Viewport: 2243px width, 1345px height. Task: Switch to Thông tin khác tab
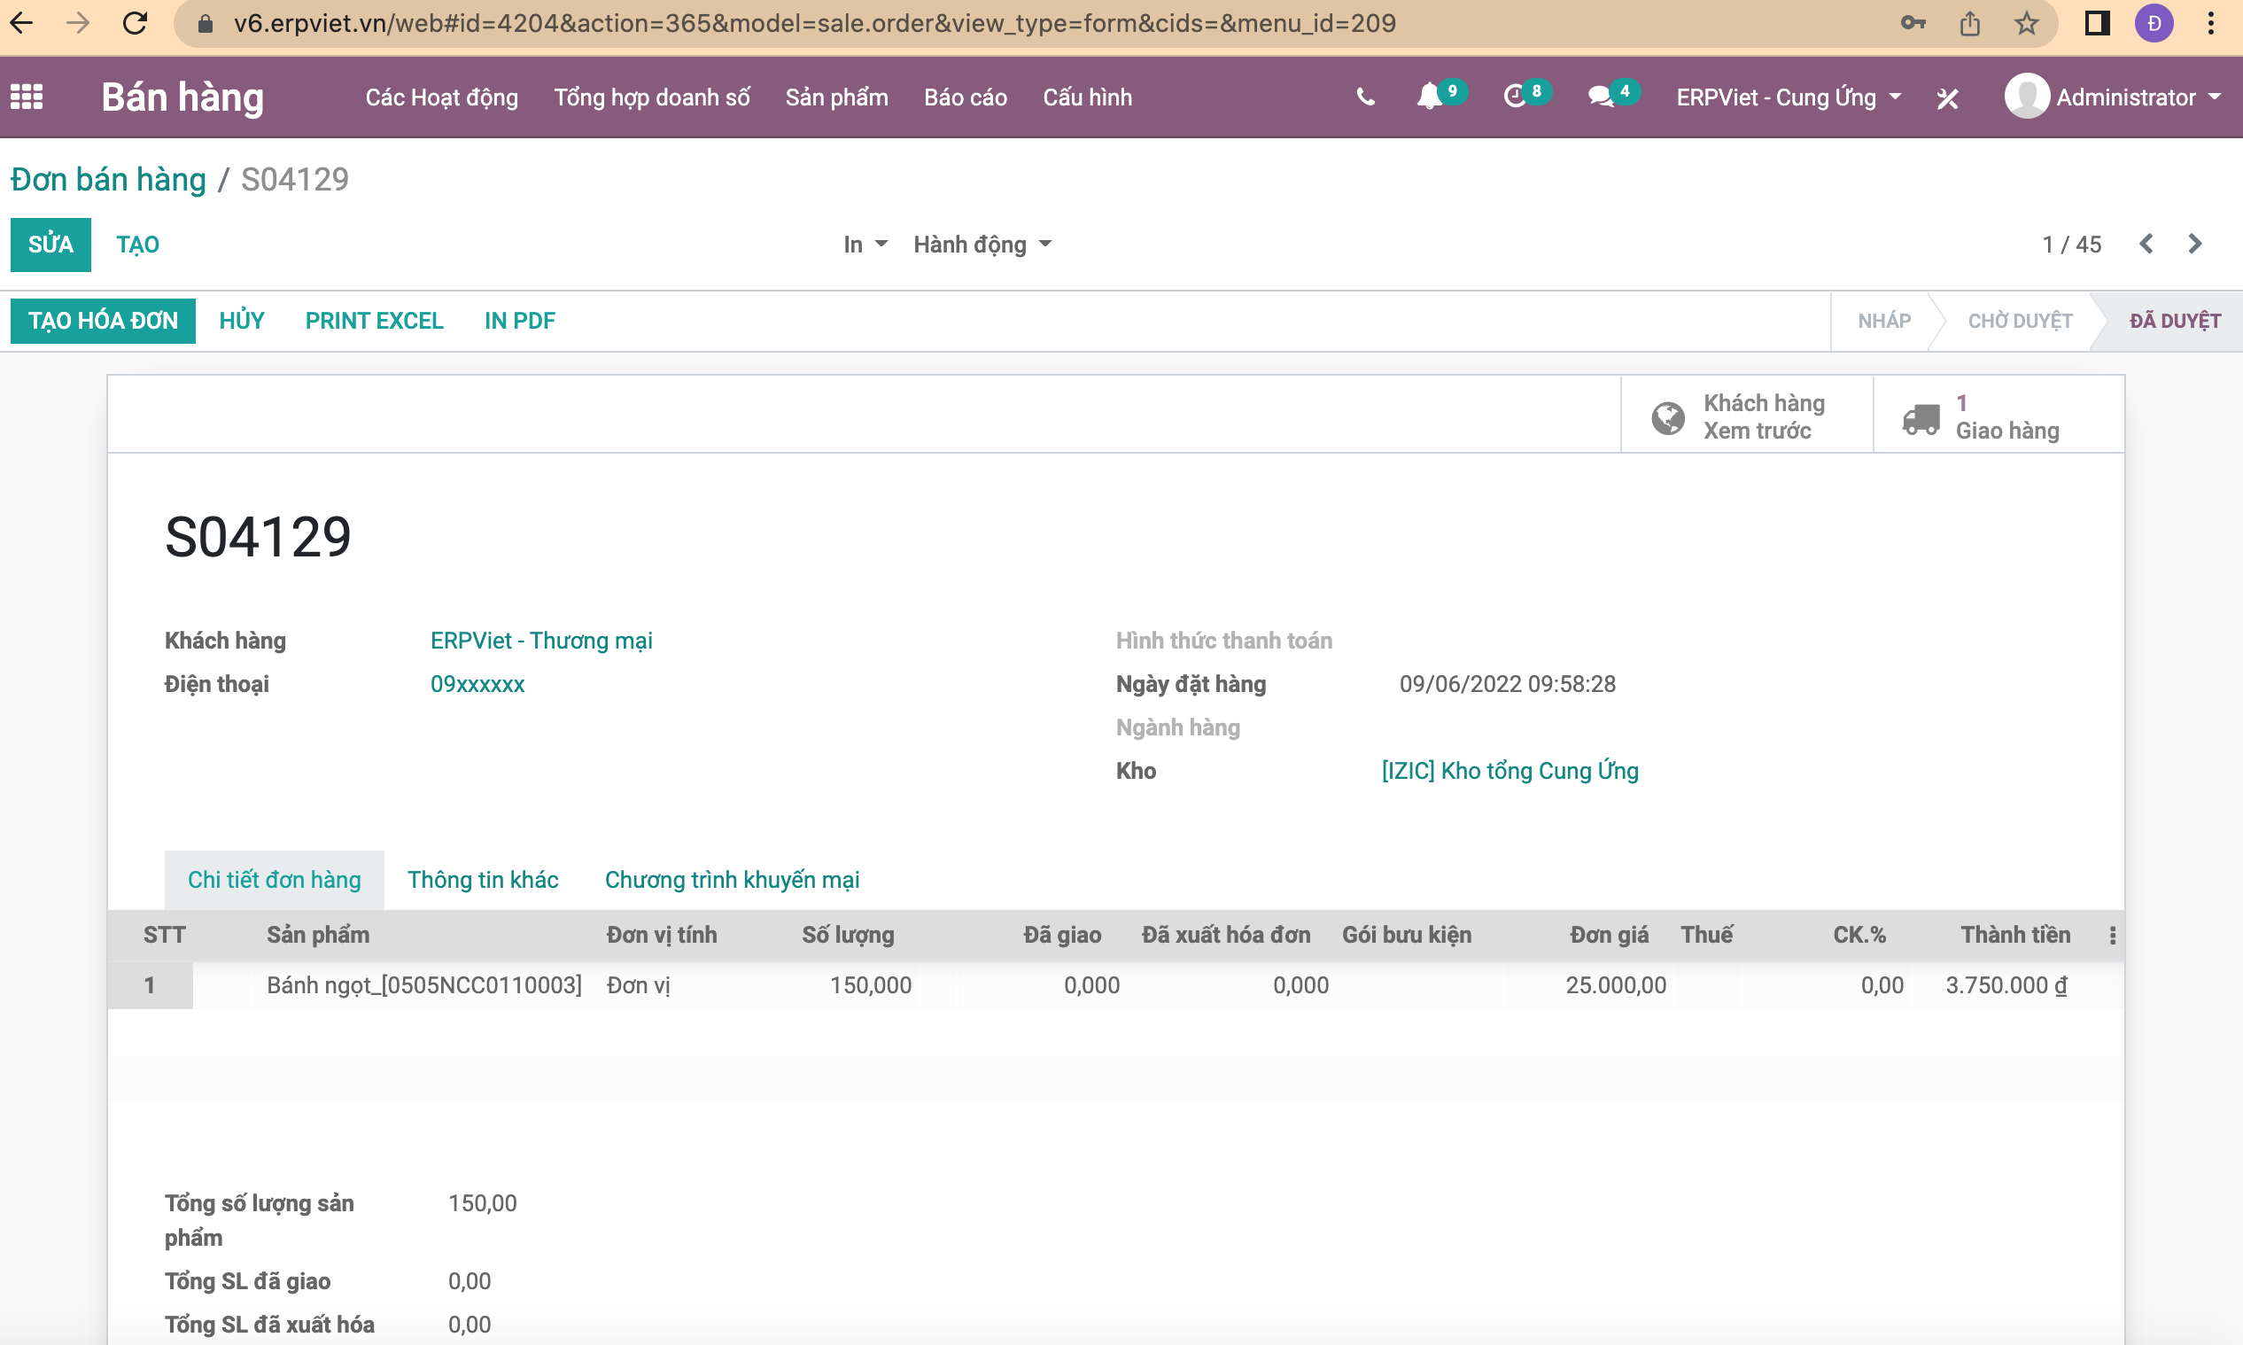point(483,880)
